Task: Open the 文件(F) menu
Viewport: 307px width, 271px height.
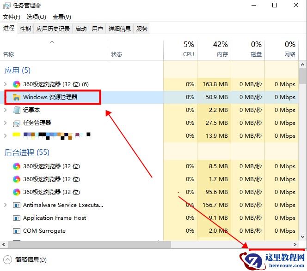Action: pos(12,17)
